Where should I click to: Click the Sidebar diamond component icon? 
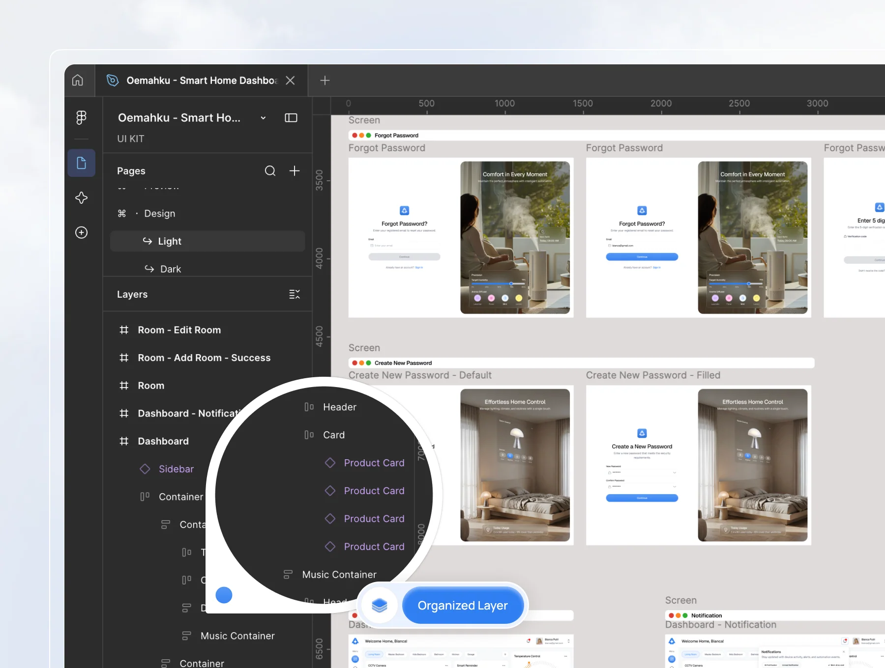click(x=145, y=469)
